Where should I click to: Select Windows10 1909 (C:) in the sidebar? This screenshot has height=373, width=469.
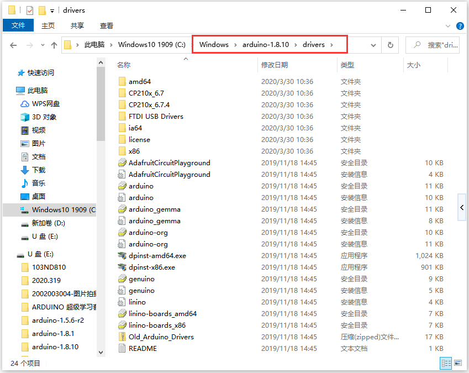[50, 209]
